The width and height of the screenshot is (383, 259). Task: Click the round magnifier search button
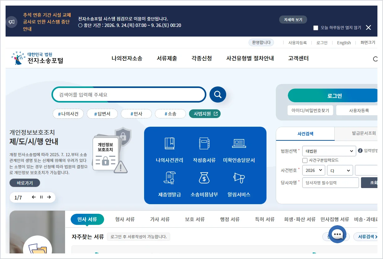(218, 94)
